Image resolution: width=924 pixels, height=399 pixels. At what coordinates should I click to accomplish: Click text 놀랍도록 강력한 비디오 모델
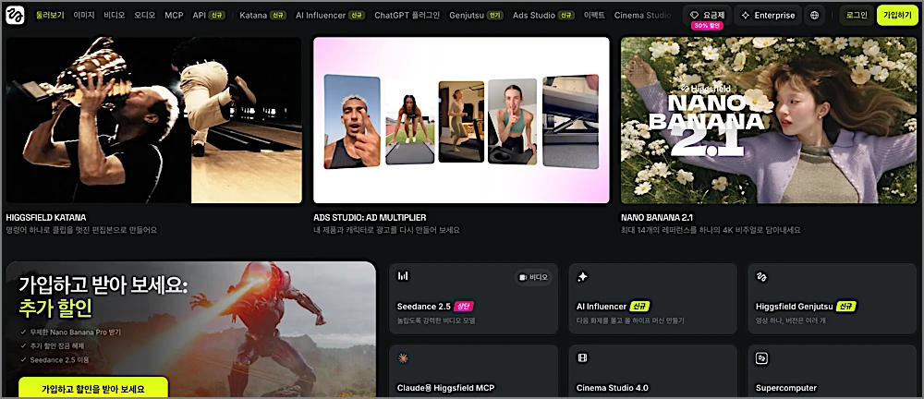click(x=436, y=320)
